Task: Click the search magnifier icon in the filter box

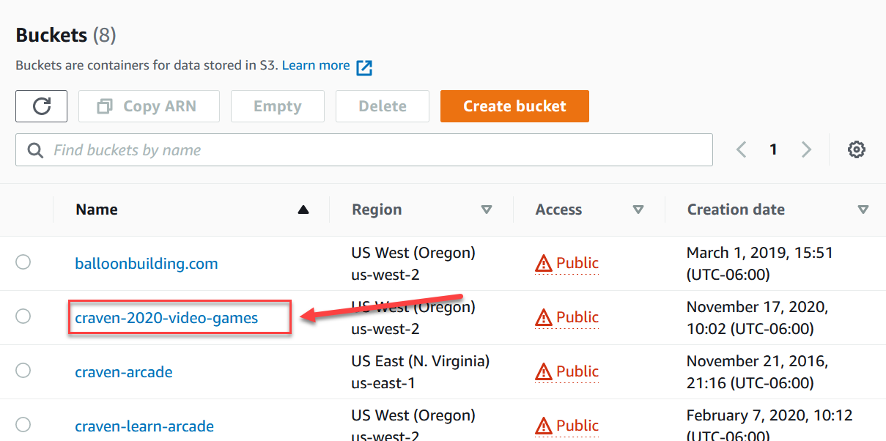Action: point(35,150)
